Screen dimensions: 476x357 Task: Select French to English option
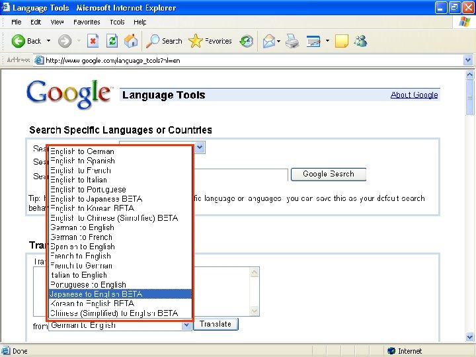coord(120,256)
